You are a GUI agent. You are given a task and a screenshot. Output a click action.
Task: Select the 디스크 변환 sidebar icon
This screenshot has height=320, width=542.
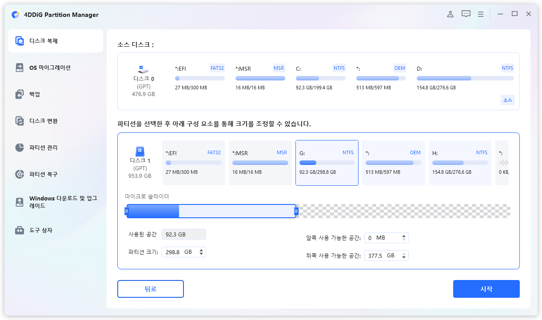pyautogui.click(x=20, y=121)
